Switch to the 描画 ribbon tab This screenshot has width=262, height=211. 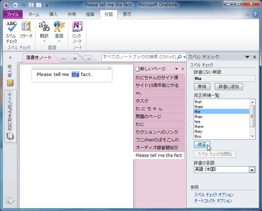click(x=90, y=14)
